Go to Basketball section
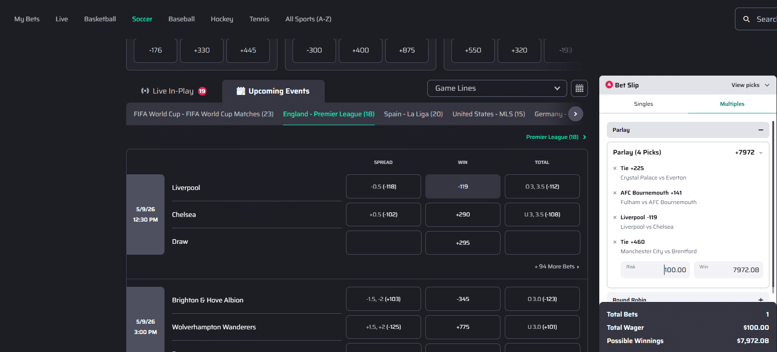 [x=100, y=19]
